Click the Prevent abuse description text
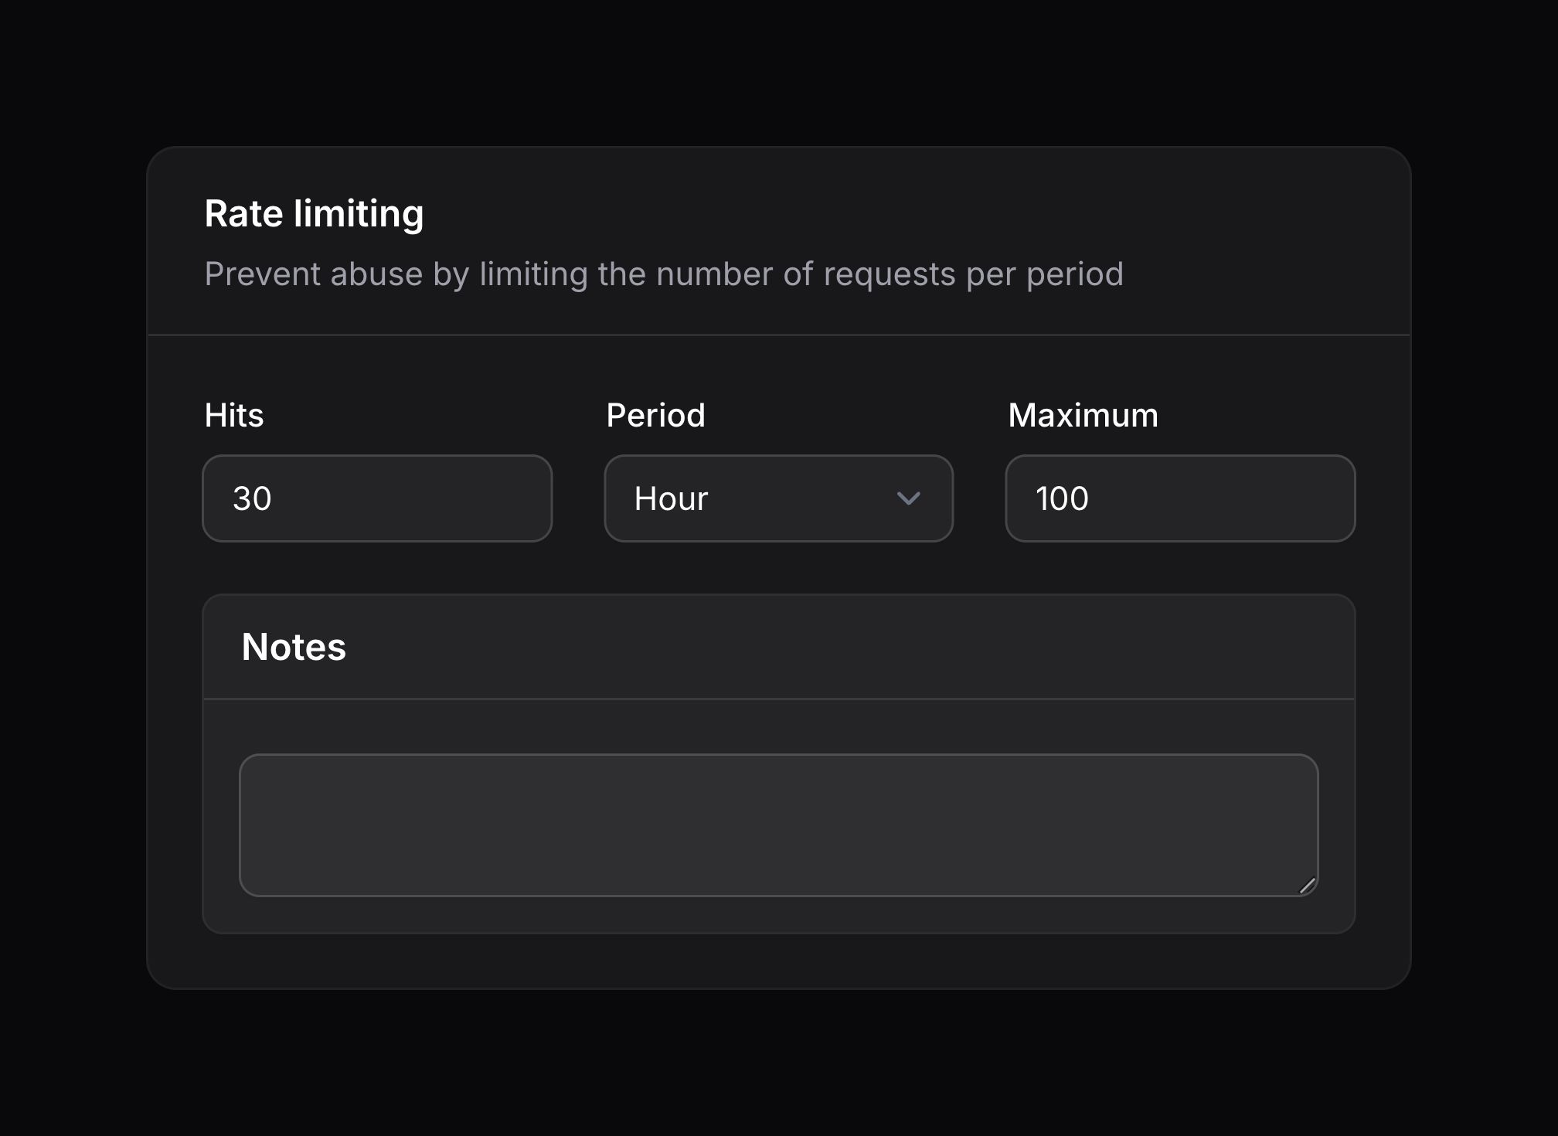 coord(663,274)
